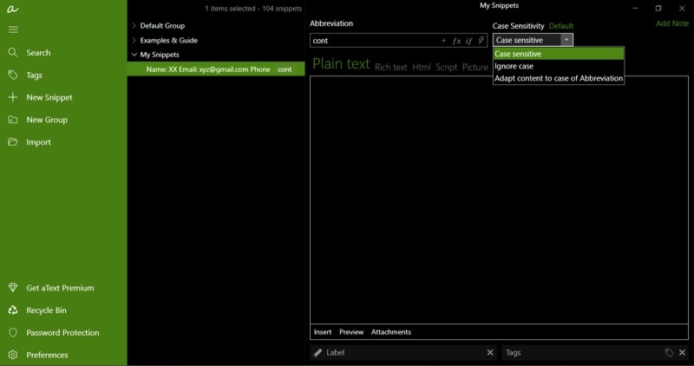Clear the Label field with its X
The image size is (694, 366).
(x=490, y=353)
